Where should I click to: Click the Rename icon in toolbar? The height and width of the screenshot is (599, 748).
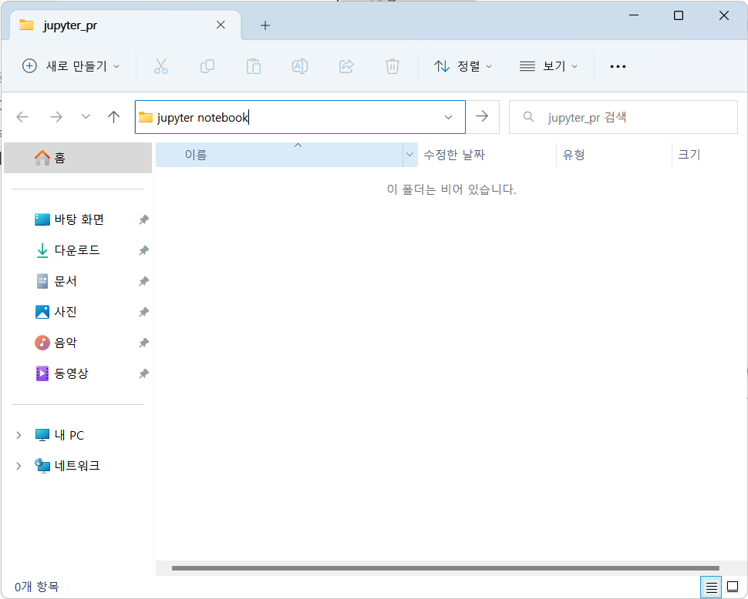coord(299,66)
